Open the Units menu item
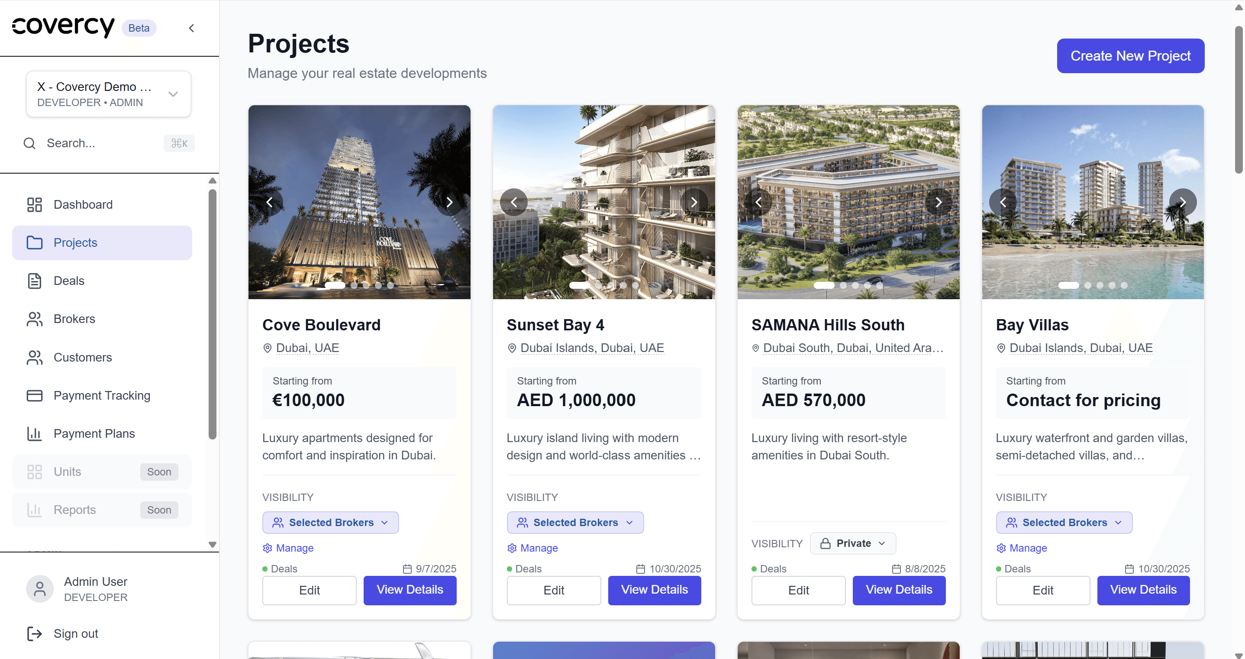This screenshot has height=659, width=1245. click(67, 472)
